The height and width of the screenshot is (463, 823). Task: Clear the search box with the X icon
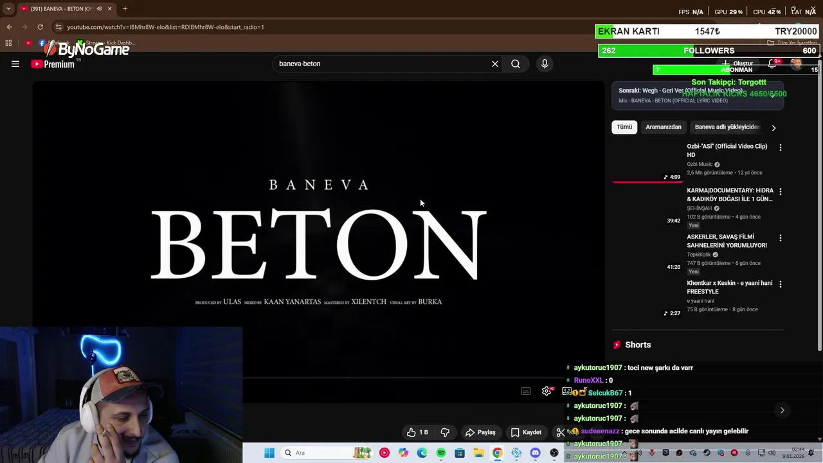point(495,64)
